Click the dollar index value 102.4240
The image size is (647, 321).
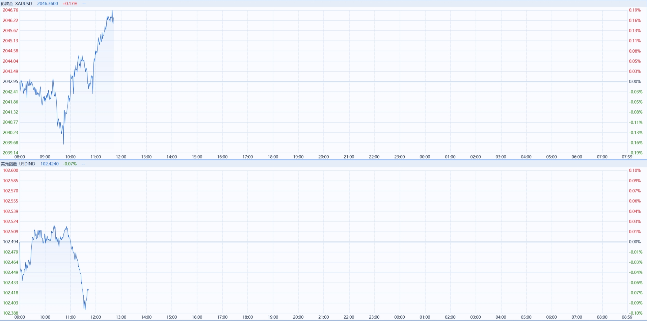click(50, 164)
